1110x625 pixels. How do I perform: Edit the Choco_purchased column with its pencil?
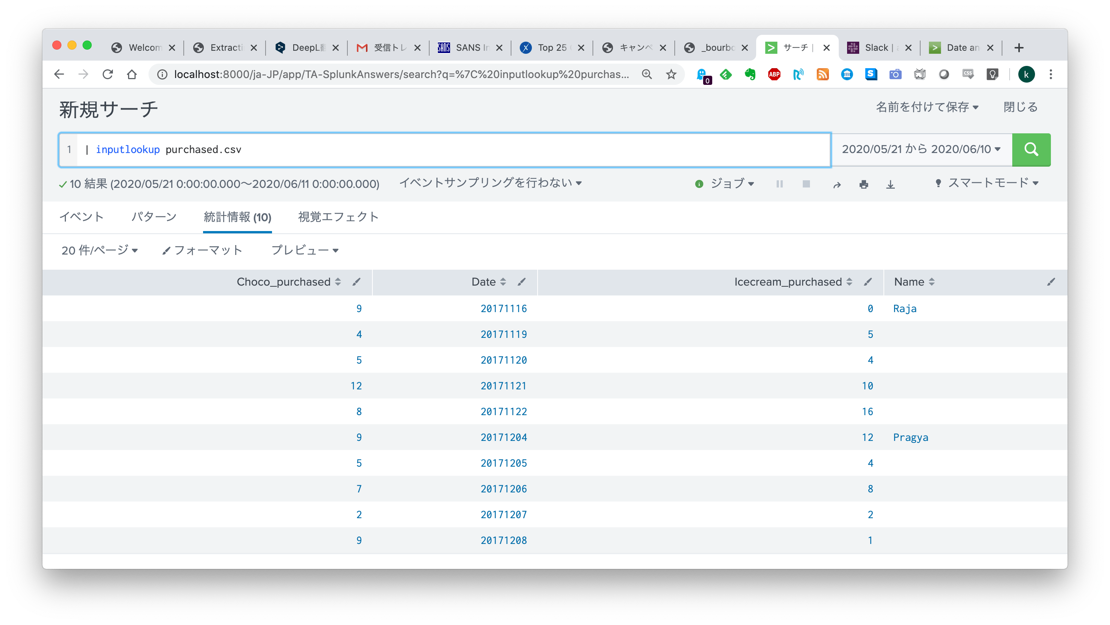tap(356, 282)
